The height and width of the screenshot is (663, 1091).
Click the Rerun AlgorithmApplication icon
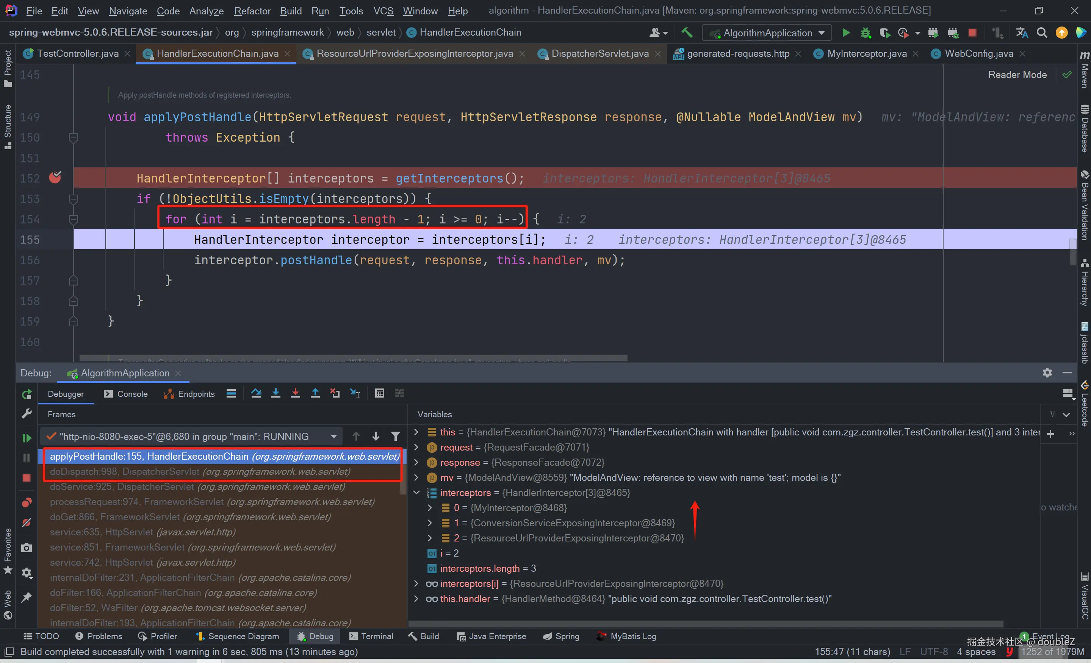point(27,394)
